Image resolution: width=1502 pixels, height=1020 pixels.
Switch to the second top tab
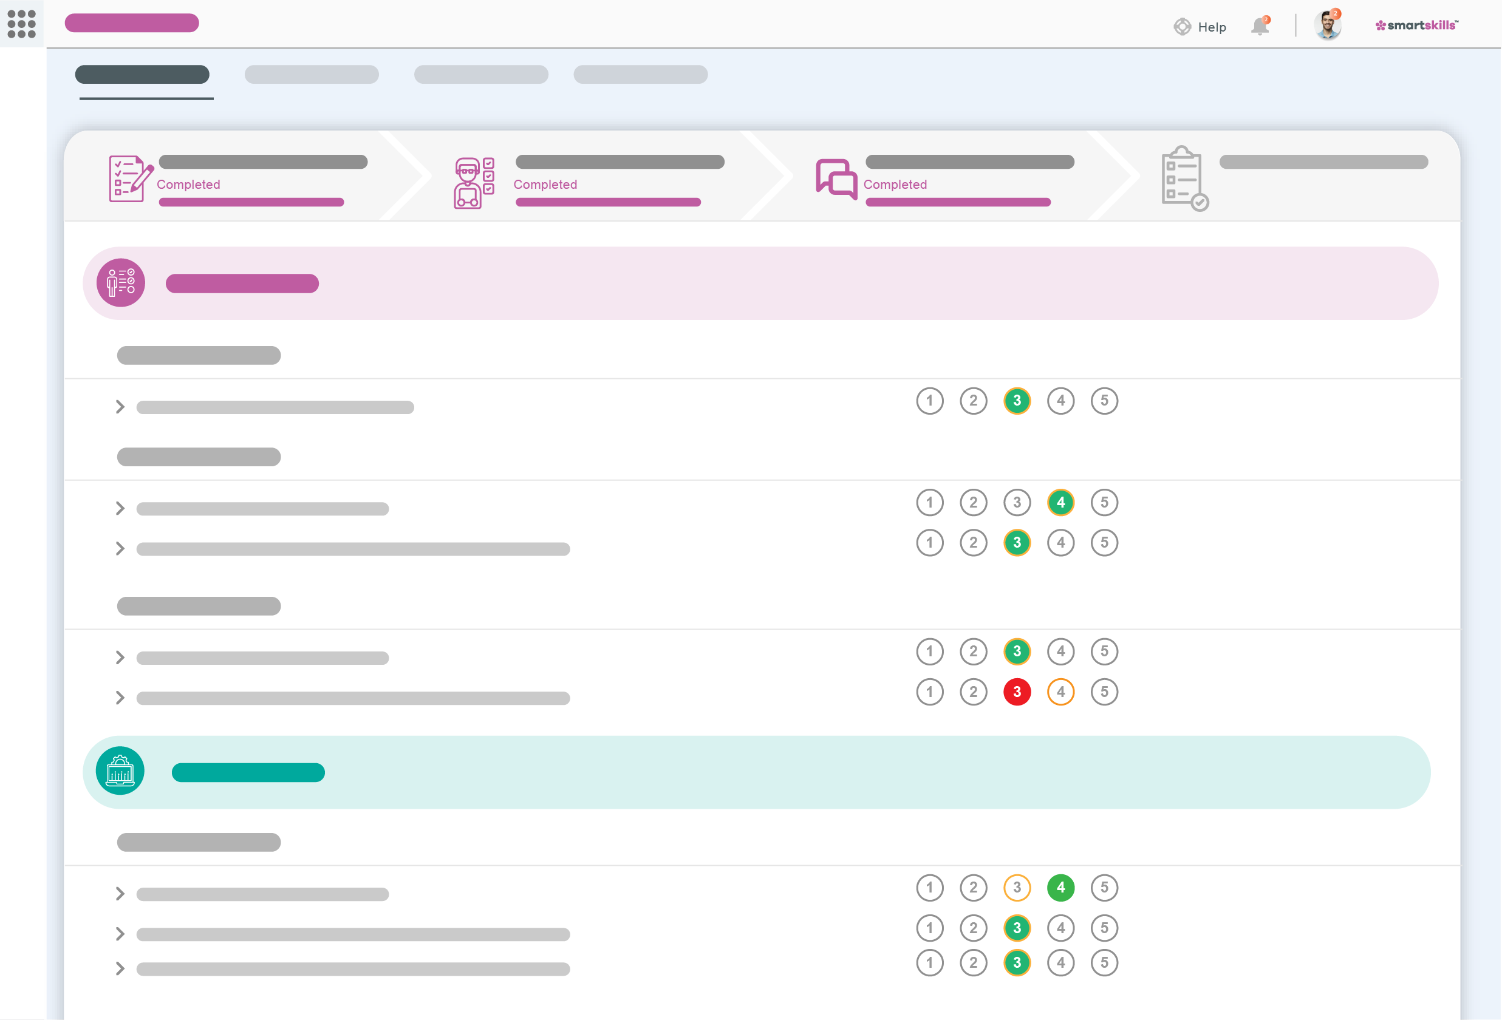tap(312, 75)
